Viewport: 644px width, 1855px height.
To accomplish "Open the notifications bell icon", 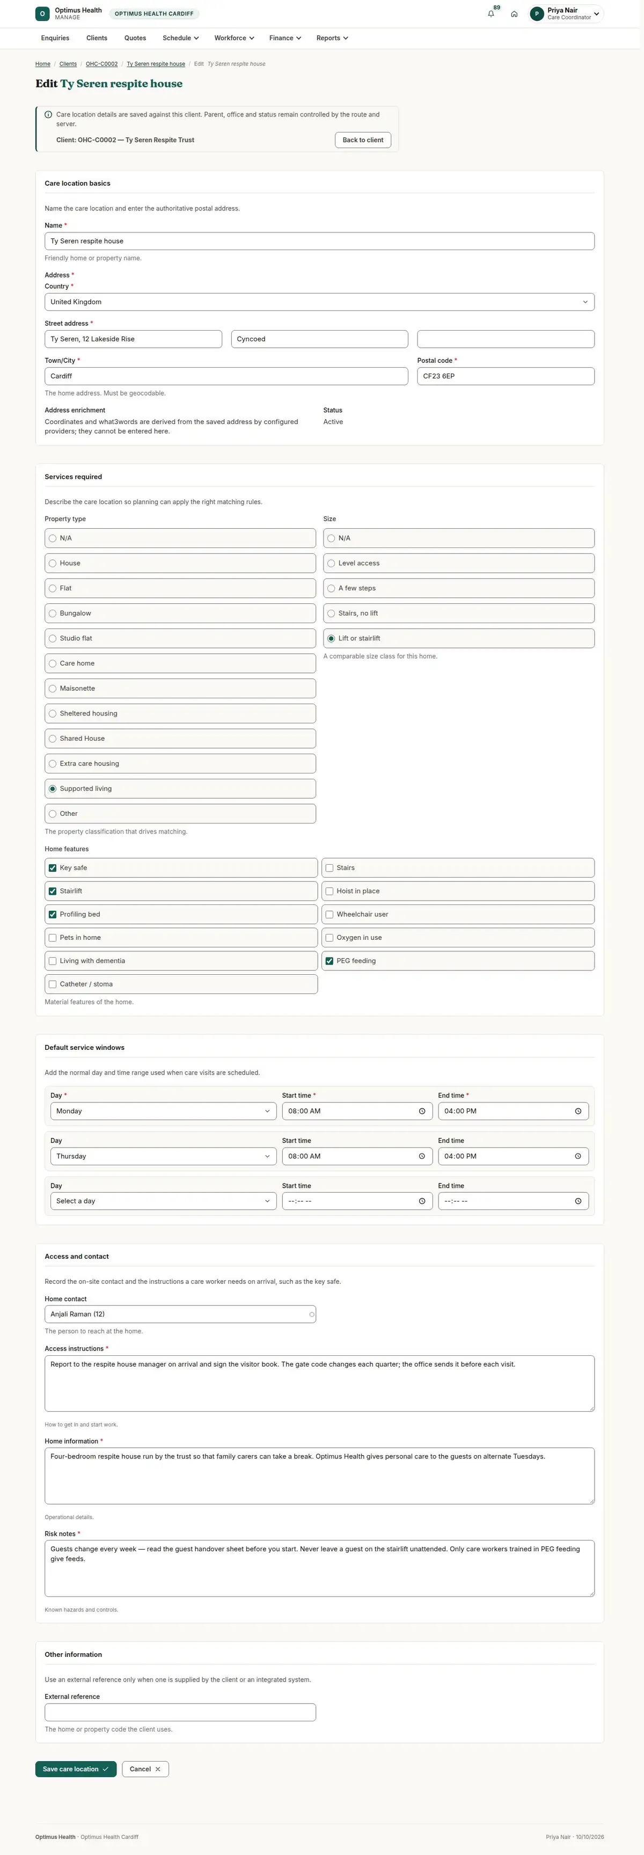I will (491, 13).
